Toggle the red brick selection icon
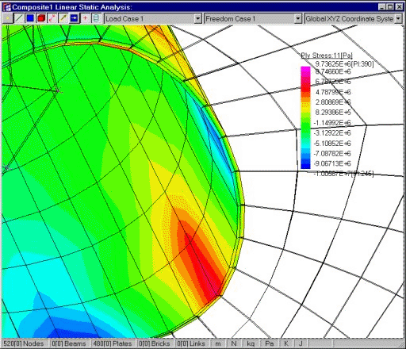This screenshot has height=349, width=406. click(41, 18)
